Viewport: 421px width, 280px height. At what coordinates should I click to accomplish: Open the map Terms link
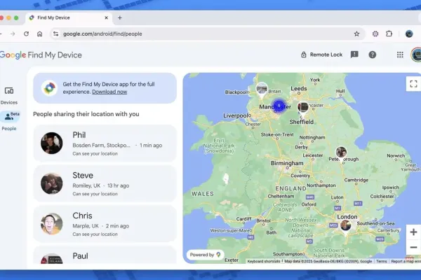pos(381,261)
